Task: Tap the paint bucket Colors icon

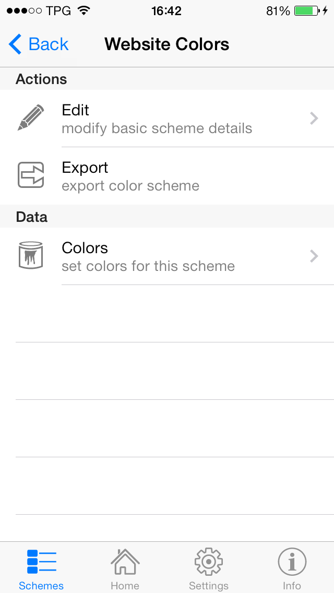Action: (x=31, y=255)
